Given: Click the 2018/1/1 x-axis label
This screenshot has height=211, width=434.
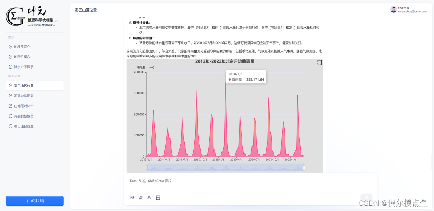Looking at the screenshot, I should coord(218,160).
